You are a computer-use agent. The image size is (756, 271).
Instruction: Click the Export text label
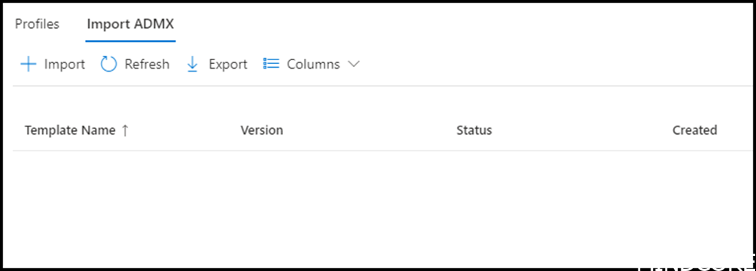click(228, 64)
